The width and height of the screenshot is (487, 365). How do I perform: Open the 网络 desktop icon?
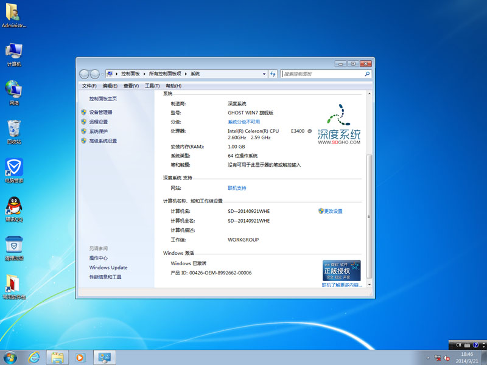(13, 92)
